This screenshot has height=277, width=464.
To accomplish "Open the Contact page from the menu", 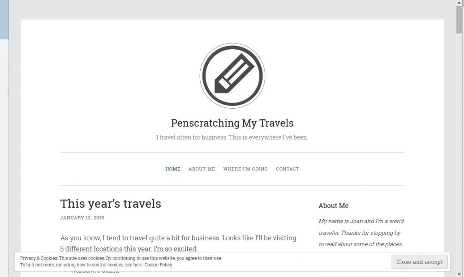I will click(x=288, y=169).
